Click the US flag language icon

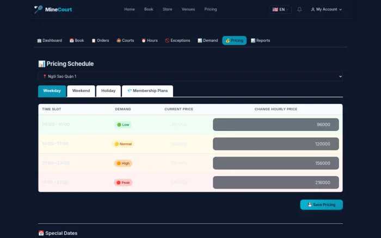(275, 9)
